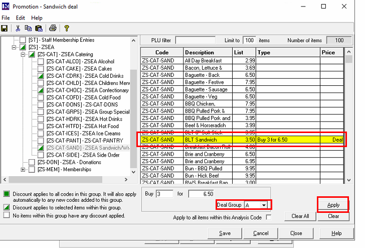Viewport: 365px width, 248px height.
Task: Click the tree scroll down arrow
Action: (x=133, y=172)
